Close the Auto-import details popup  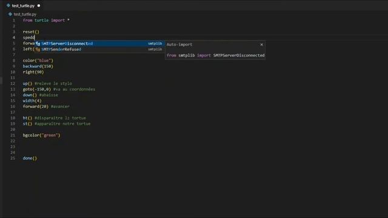pyautogui.click(x=261, y=44)
